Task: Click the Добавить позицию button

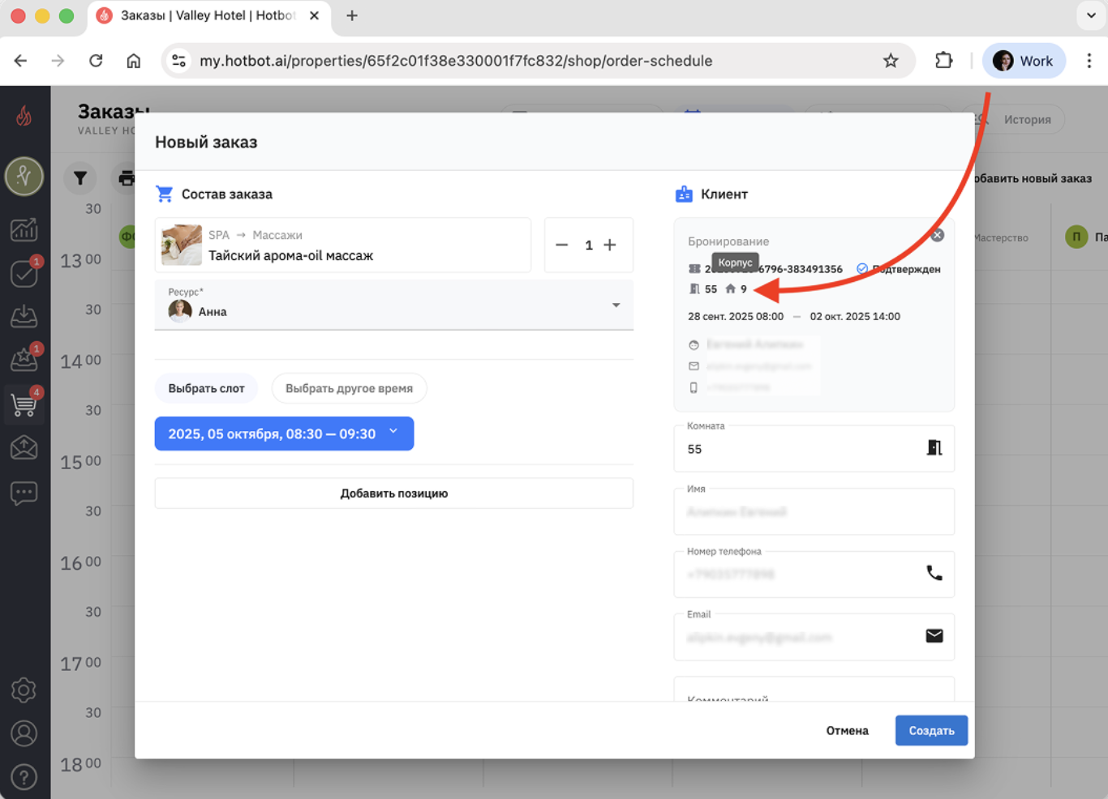Action: (393, 493)
